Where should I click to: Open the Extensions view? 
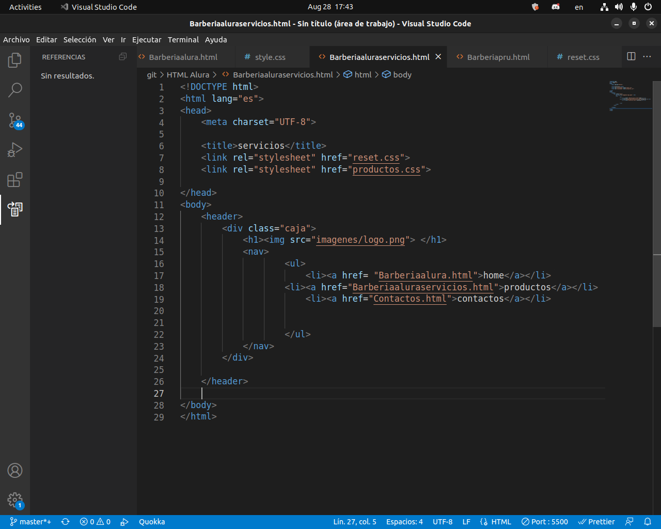[15, 180]
